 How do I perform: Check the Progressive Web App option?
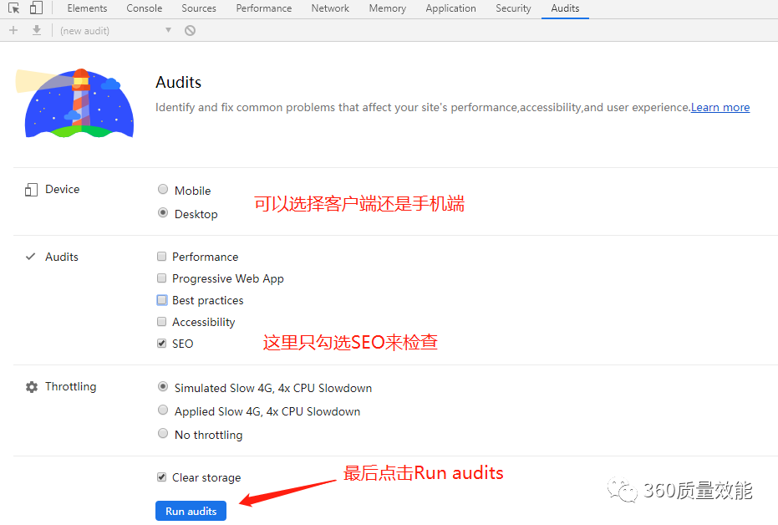pos(162,278)
